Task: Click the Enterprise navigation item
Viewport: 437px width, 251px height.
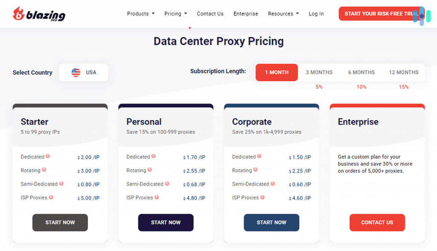Action: coord(245,13)
